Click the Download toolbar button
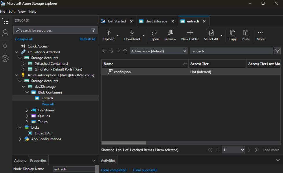 click(132, 35)
